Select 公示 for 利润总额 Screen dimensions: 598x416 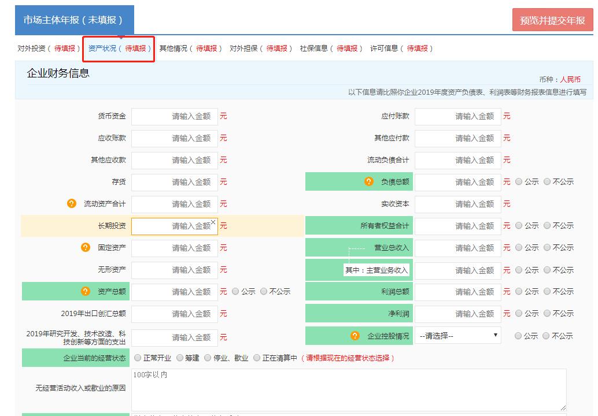point(519,291)
